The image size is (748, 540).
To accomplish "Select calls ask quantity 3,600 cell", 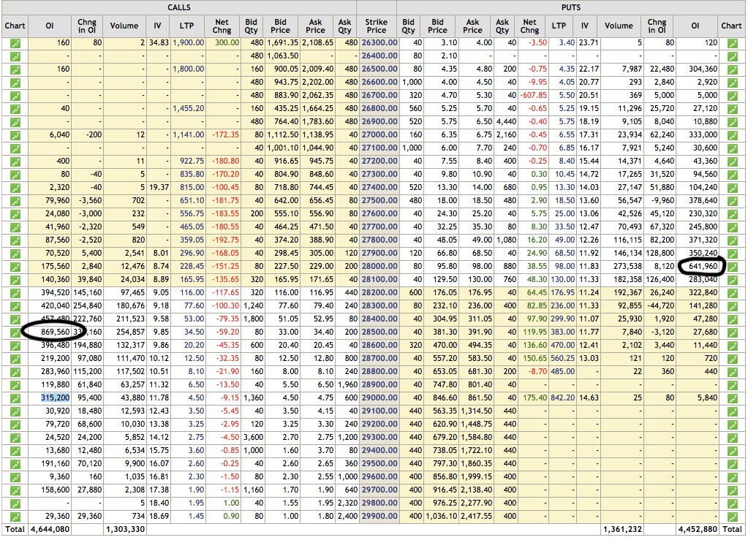I will (253, 438).
